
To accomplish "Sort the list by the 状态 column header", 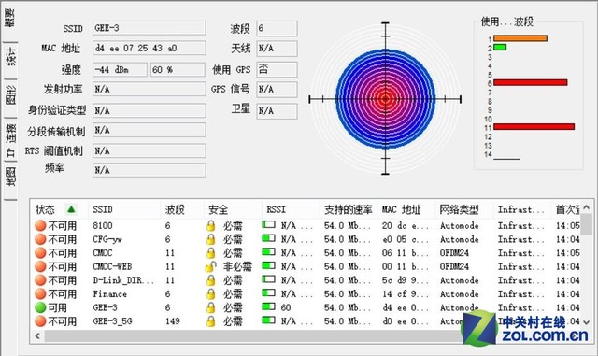I will point(59,209).
